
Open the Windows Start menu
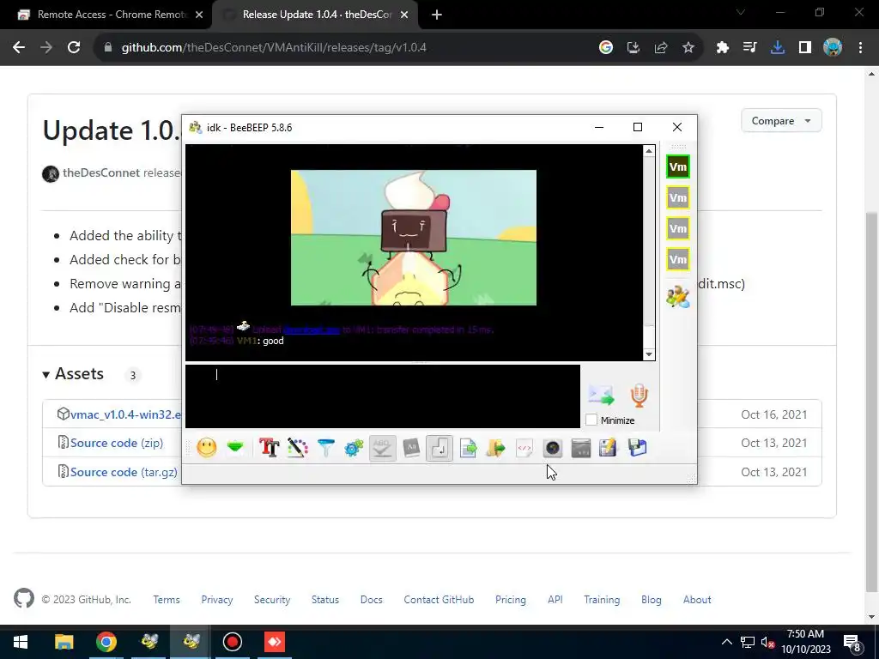click(21, 642)
